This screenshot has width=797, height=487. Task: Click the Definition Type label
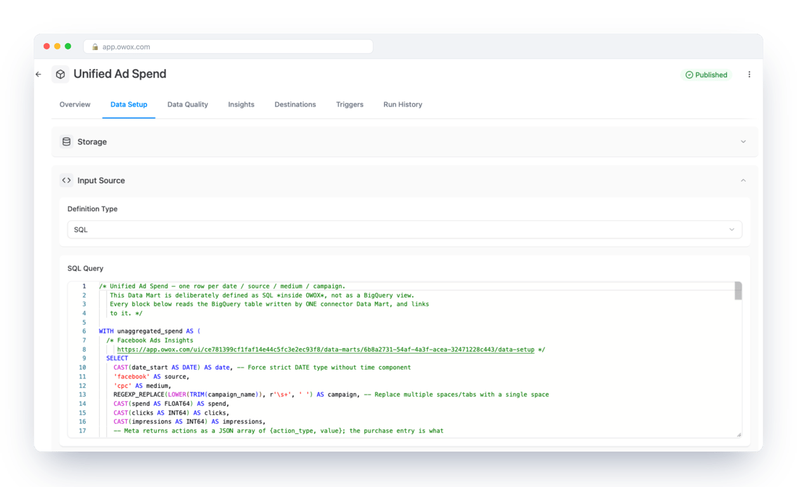93,209
